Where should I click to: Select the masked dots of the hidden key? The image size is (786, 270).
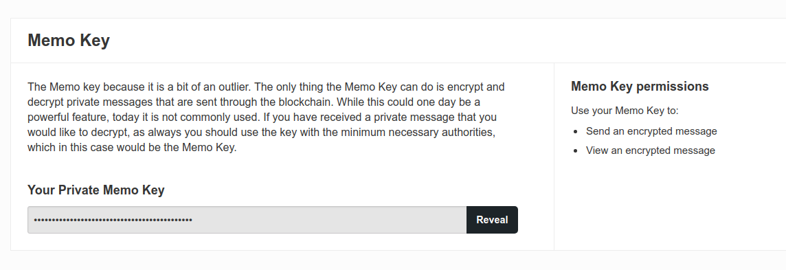113,220
